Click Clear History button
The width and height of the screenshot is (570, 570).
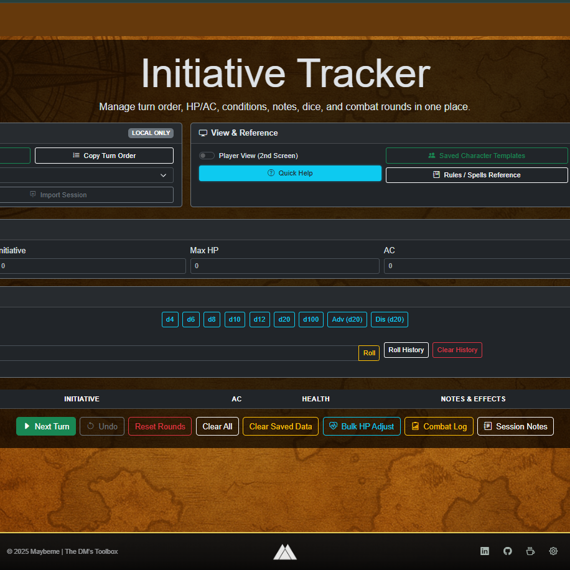(x=457, y=350)
